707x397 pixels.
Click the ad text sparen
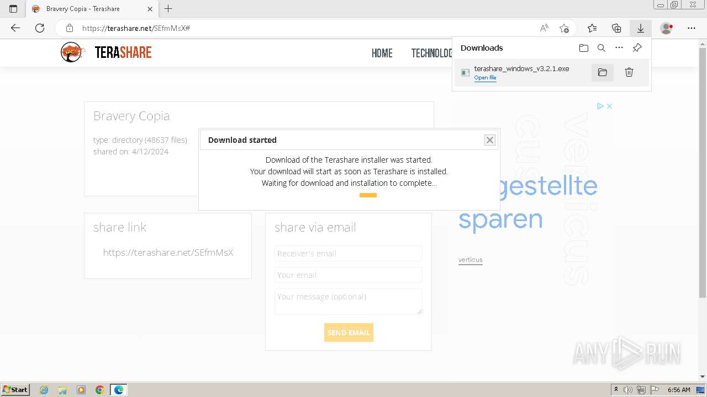(x=500, y=219)
